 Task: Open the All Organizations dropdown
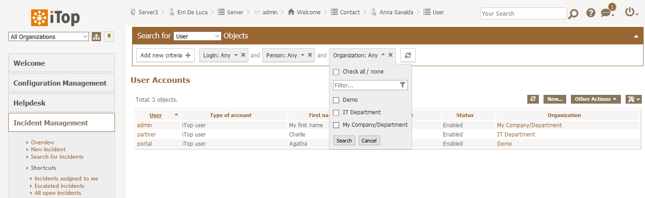49,37
